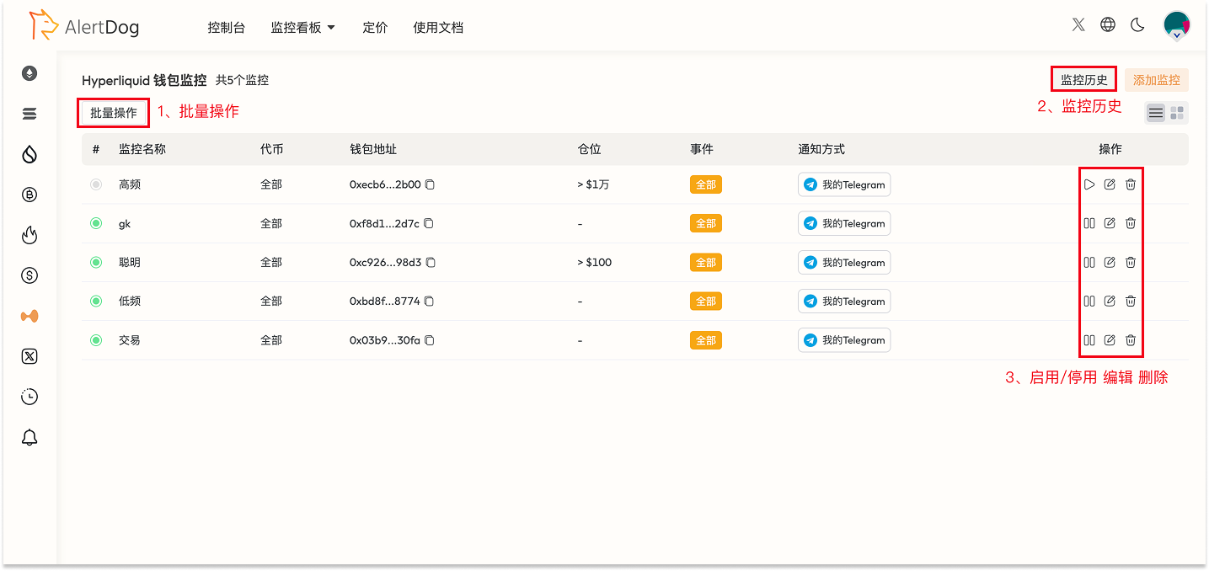This screenshot has height=571, width=1209.
Task: Click the 添加监控 button
Action: 1157,79
